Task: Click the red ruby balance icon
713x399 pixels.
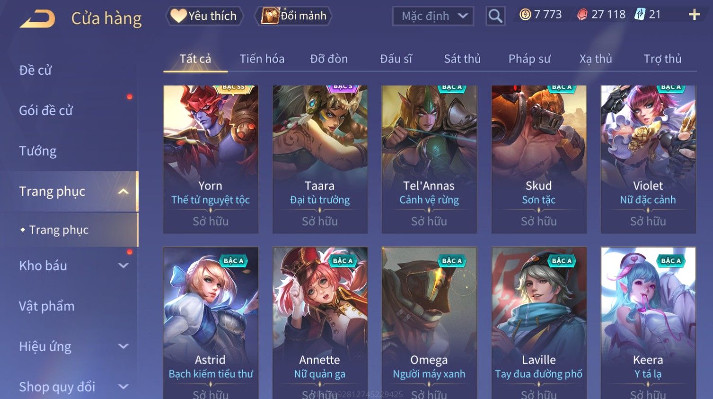Action: point(582,15)
